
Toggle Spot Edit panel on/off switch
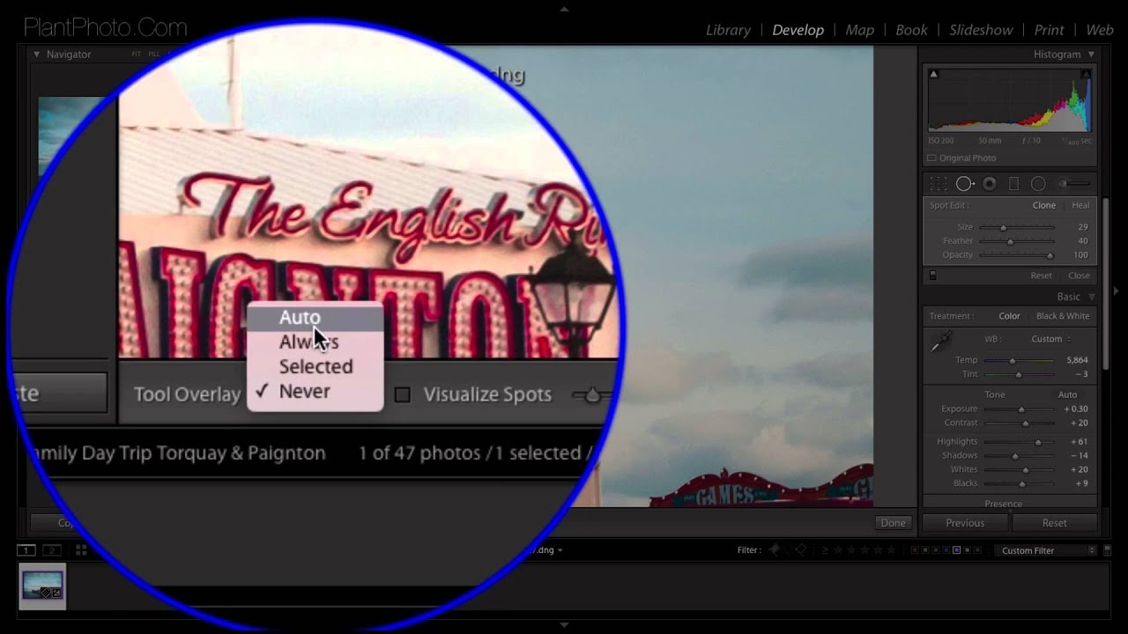(x=933, y=276)
